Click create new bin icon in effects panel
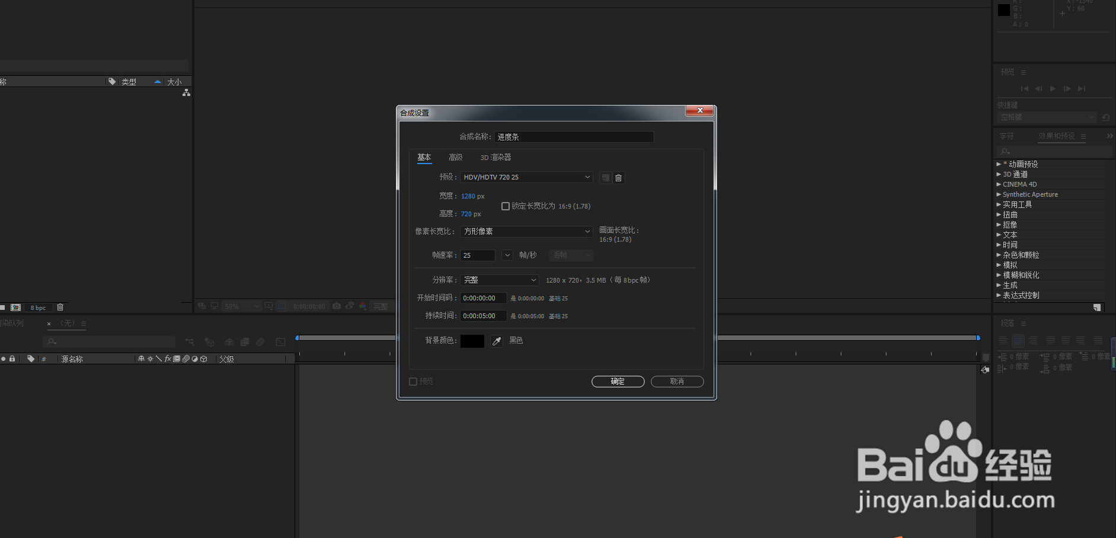1116x538 pixels. pos(1097,308)
